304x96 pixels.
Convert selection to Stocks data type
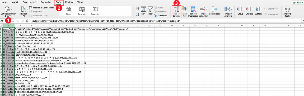(69, 11)
